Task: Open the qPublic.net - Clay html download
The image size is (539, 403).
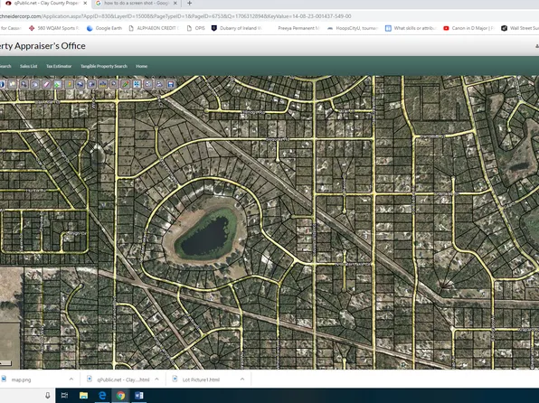Action: 123,380
